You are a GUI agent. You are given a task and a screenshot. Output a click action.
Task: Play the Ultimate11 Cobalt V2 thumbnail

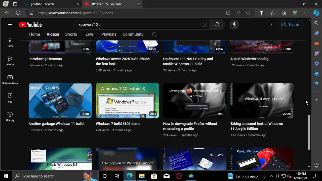tap(60, 101)
